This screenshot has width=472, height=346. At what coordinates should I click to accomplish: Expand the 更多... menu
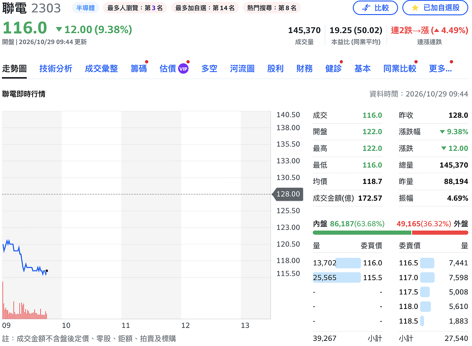tap(440, 68)
